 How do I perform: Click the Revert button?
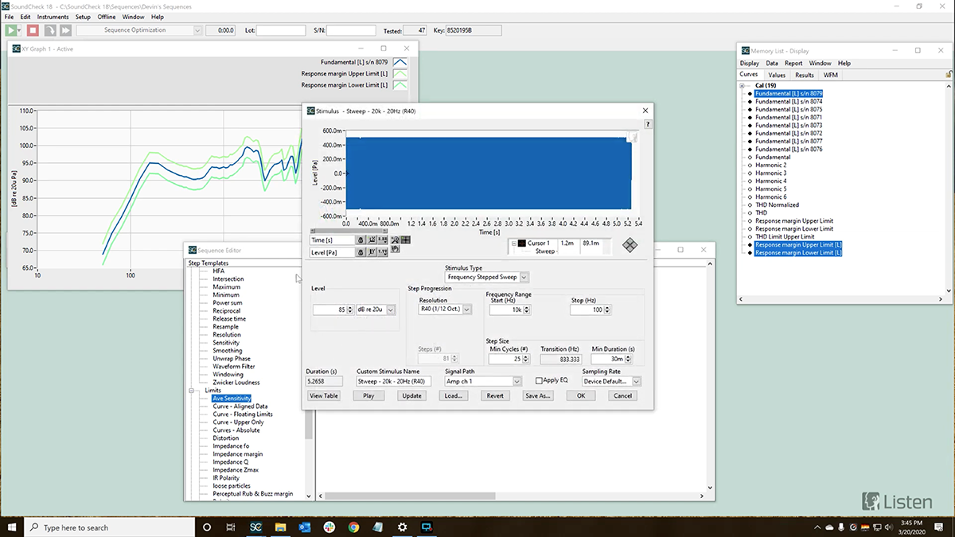tap(495, 395)
